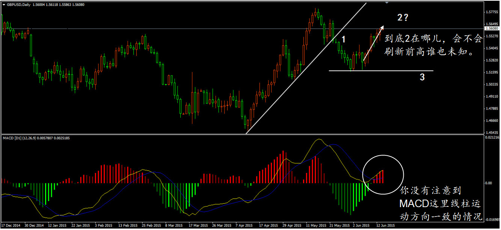This screenshot has width=501, height=230.
Task: Click the 2 Jun 2015 date label
Action: tap(361, 225)
